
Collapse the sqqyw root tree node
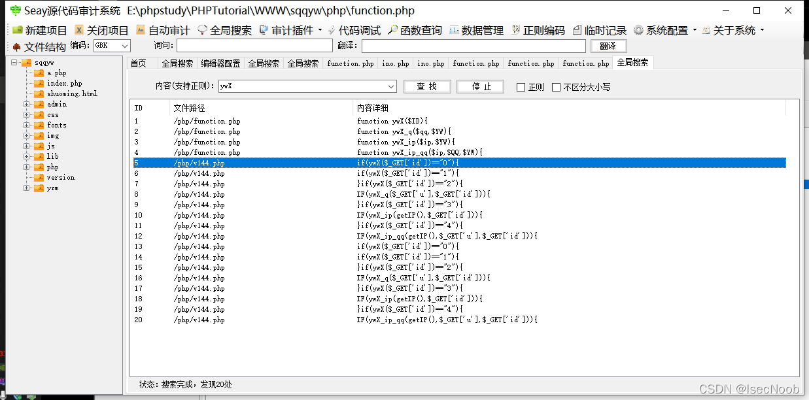(14, 63)
